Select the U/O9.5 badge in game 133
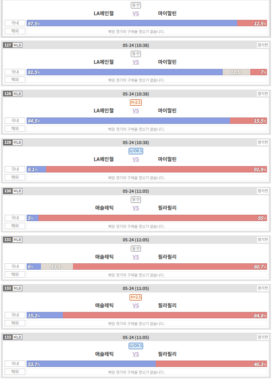 (x=136, y=346)
